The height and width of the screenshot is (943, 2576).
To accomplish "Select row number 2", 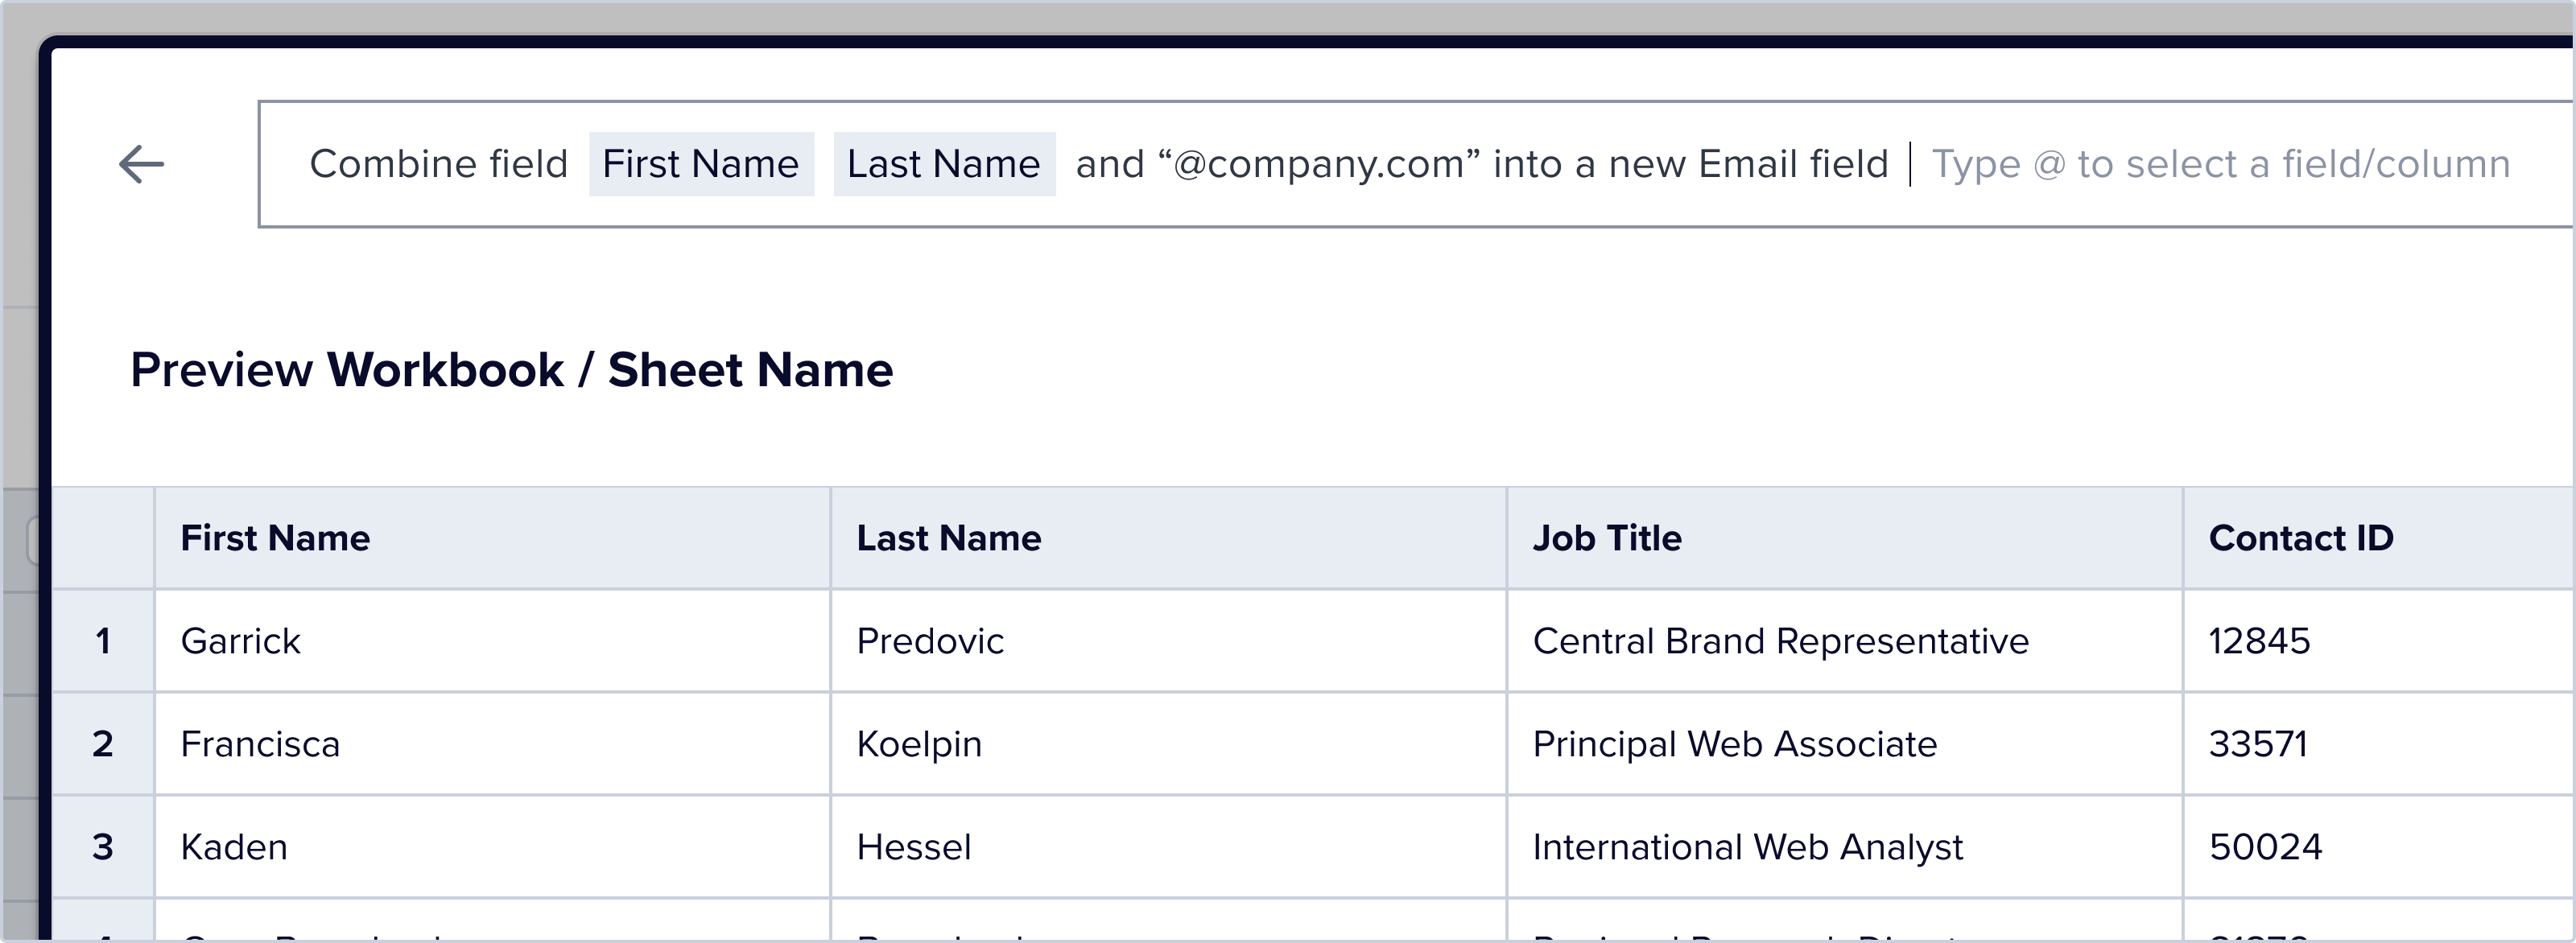I will [103, 744].
